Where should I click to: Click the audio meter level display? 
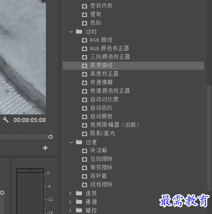coord(30,191)
